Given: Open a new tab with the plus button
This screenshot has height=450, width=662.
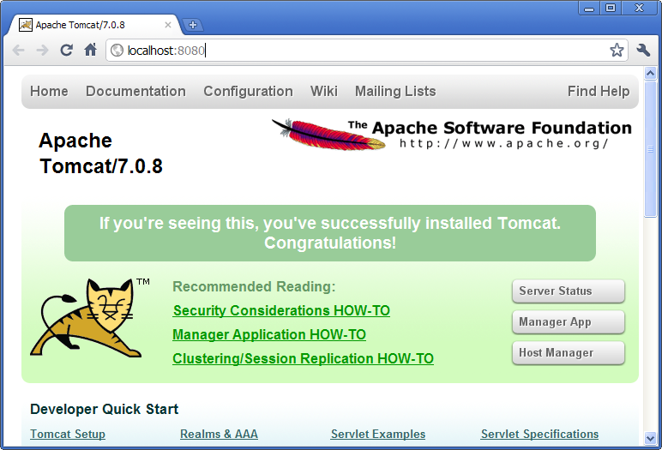Looking at the screenshot, I should point(193,25).
